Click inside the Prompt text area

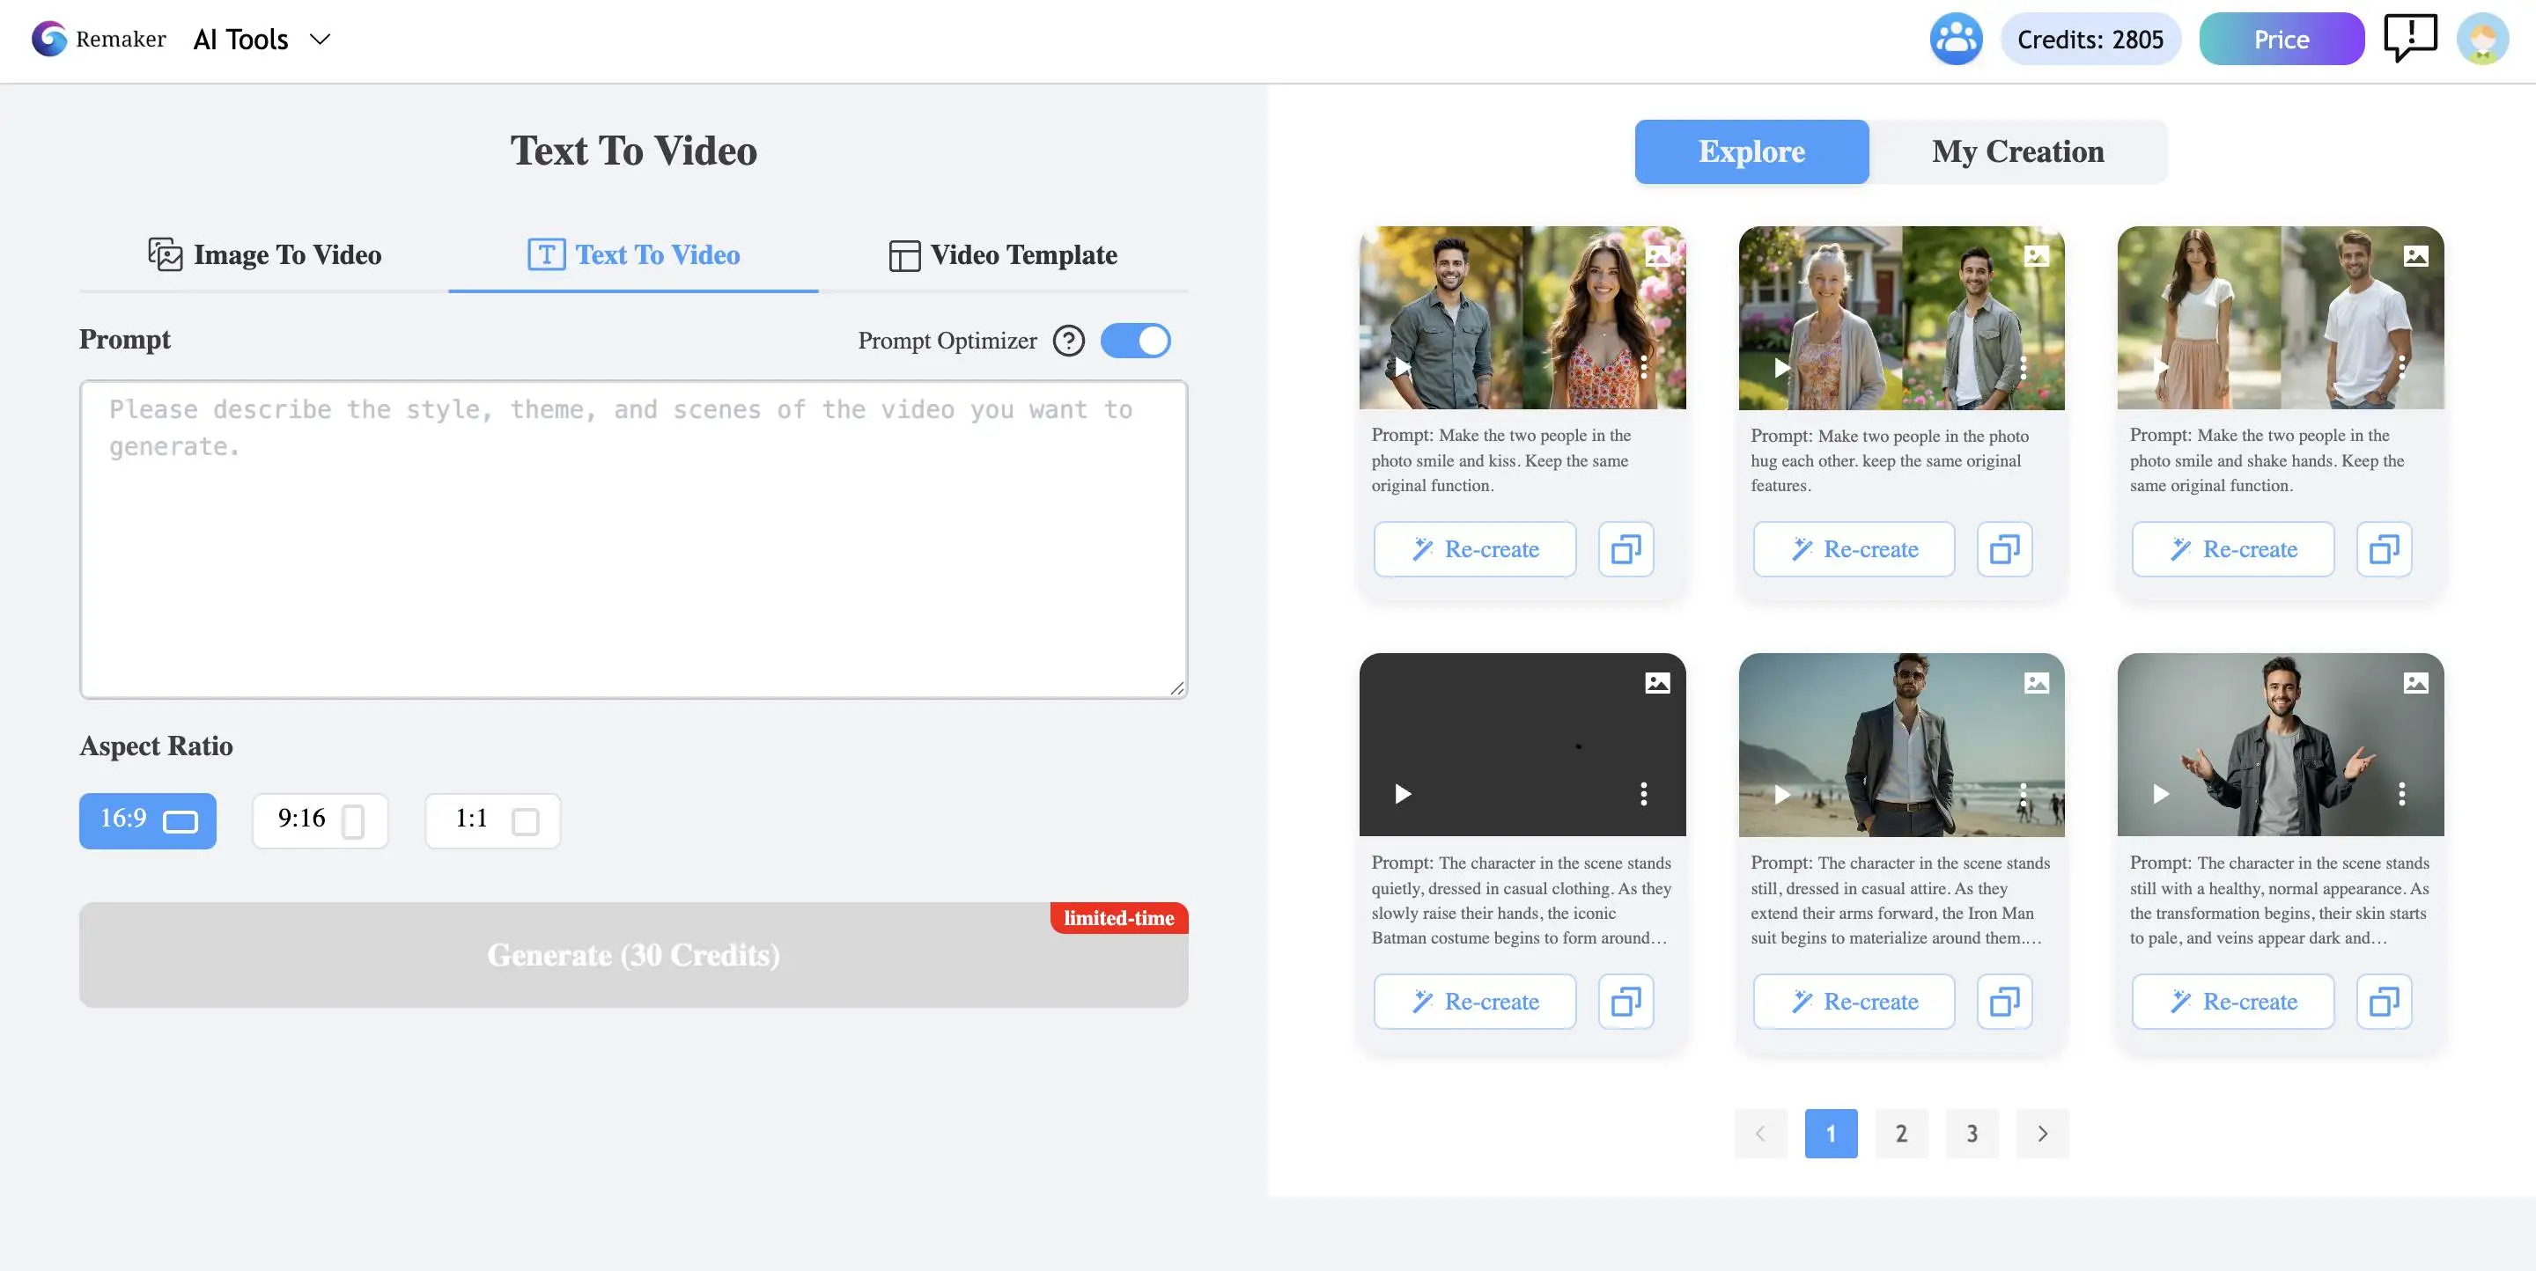click(633, 539)
